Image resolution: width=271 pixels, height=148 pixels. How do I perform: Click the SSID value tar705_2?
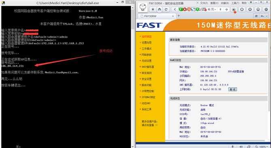point(205,114)
